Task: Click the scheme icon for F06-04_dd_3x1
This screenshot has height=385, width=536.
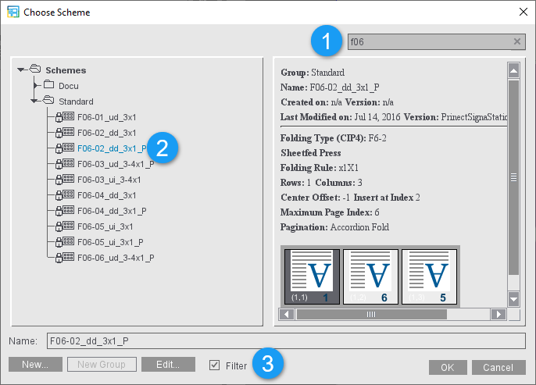Action: pos(69,195)
